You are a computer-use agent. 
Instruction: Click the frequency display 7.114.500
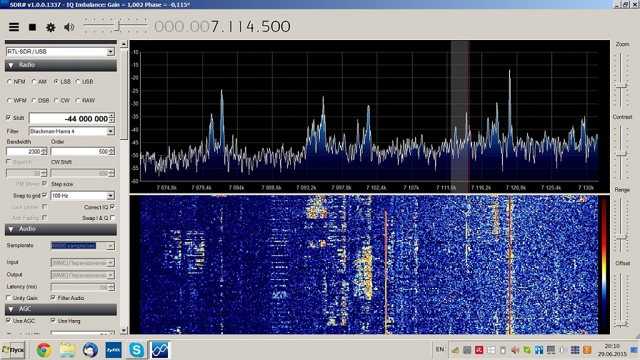pos(222,26)
